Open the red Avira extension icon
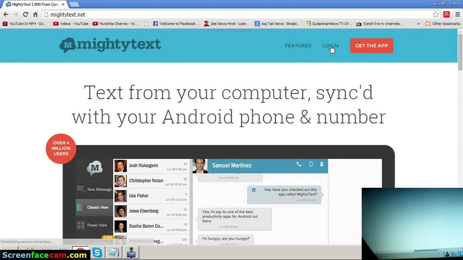The image size is (463, 260). [x=447, y=14]
